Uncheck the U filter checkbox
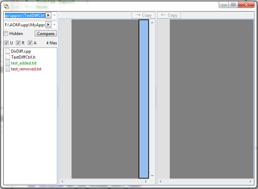 tap(6, 43)
